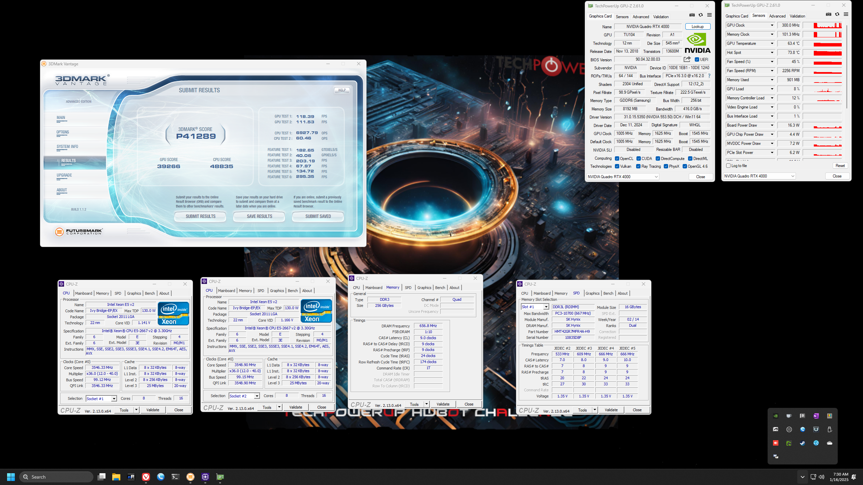Enable the Log to file checkbox
This screenshot has width=863, height=485.
coord(728,166)
